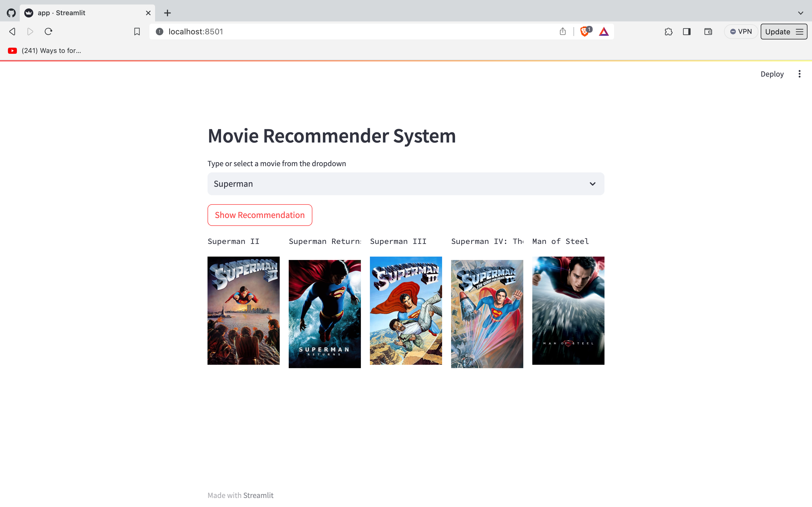The width and height of the screenshot is (812, 507).
Task: Reload the current page
Action: pyautogui.click(x=48, y=31)
